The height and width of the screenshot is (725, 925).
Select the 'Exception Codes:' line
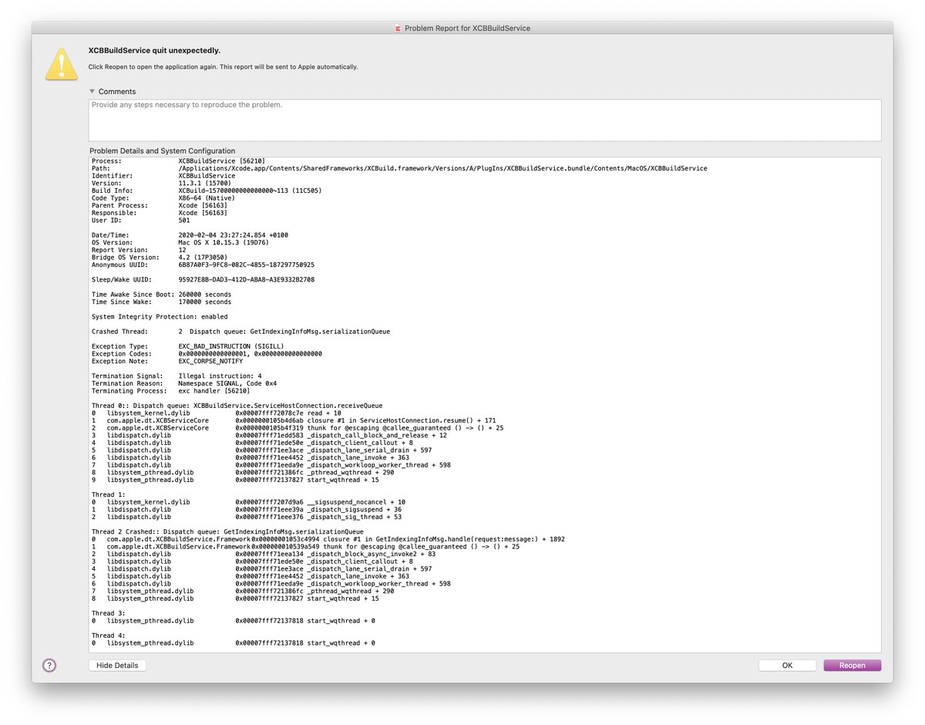[207, 353]
